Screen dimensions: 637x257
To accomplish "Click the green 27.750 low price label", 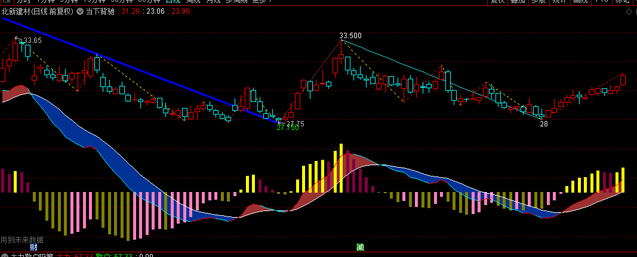I will point(288,128).
